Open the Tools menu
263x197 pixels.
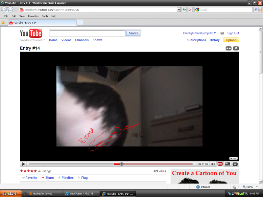tap(45, 16)
